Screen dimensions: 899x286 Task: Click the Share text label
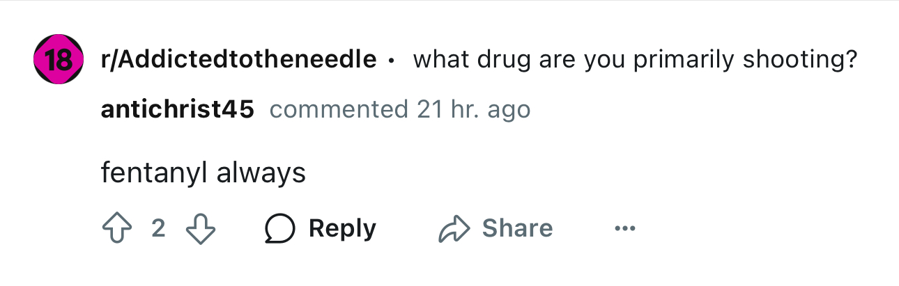coord(518,229)
